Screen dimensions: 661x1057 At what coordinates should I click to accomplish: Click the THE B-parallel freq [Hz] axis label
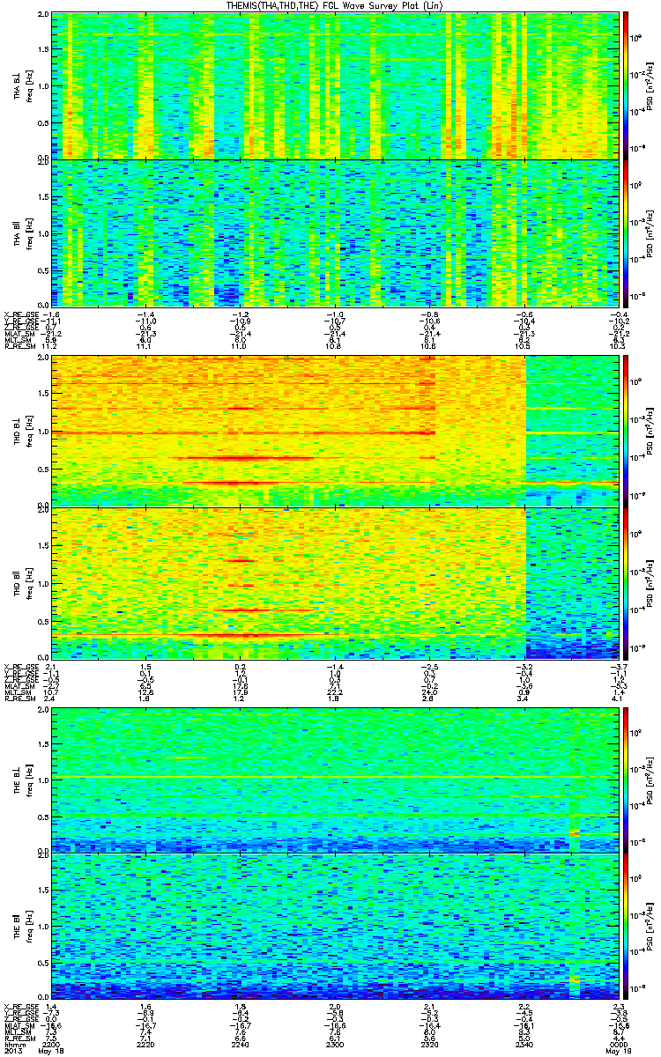(x=29, y=926)
